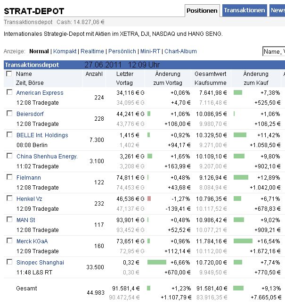The image size is (285, 306).
Task: Switch to the Positionen tab
Action: click(x=202, y=10)
